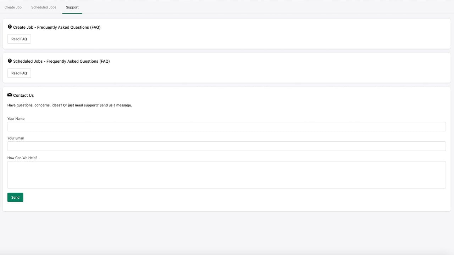Click the green underline beneath Support tab
The width and height of the screenshot is (454, 255).
click(x=72, y=13)
